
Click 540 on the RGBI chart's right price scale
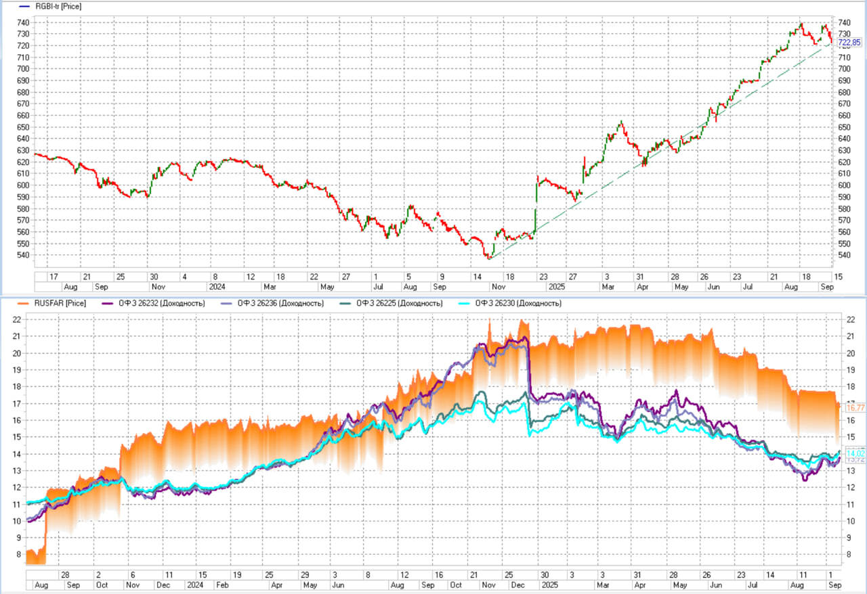844,256
